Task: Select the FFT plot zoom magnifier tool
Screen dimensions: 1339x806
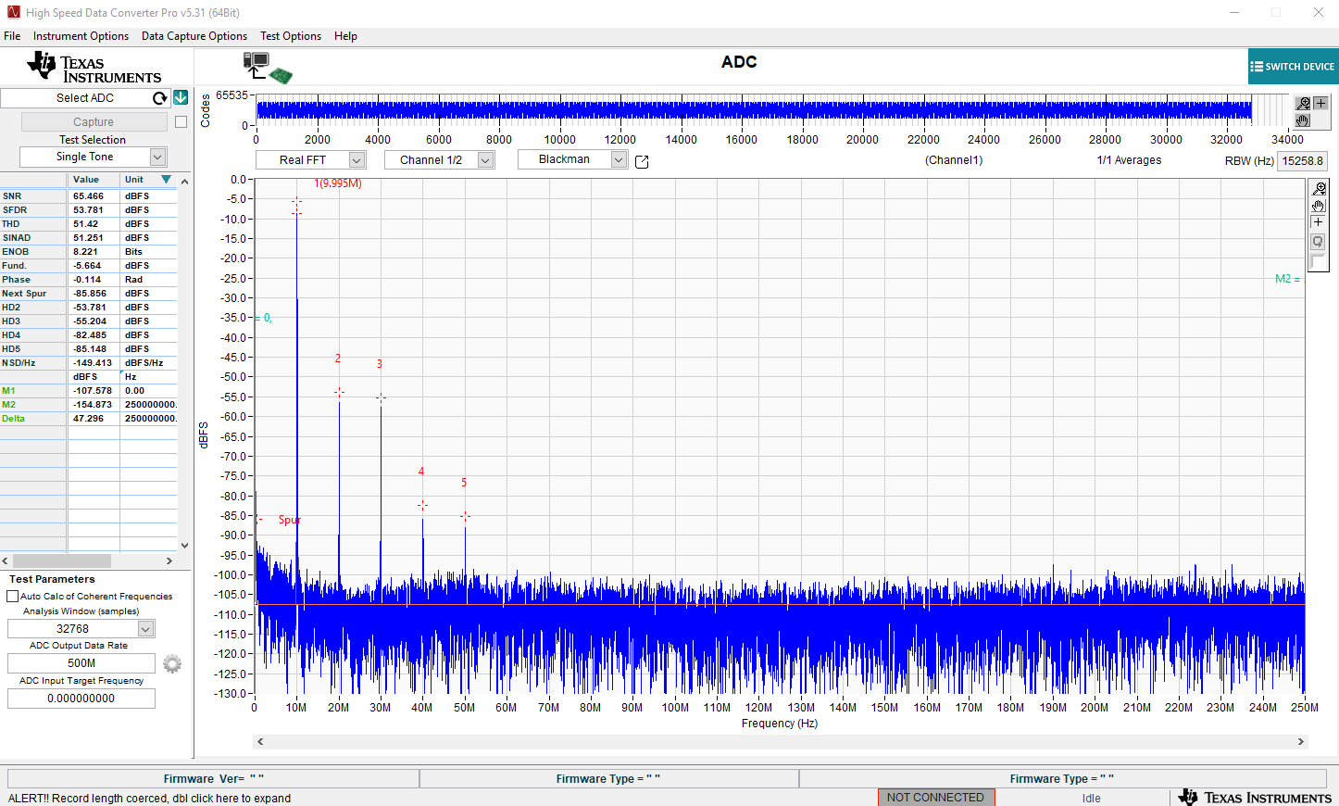Action: 1319,188
